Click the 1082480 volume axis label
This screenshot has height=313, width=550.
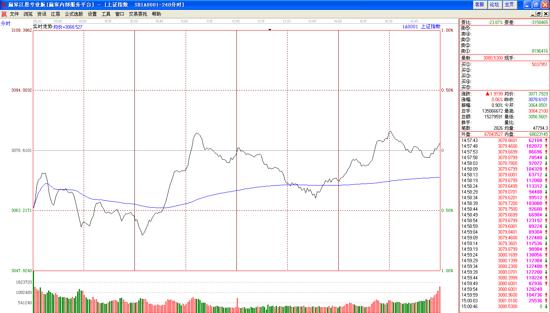(24, 292)
